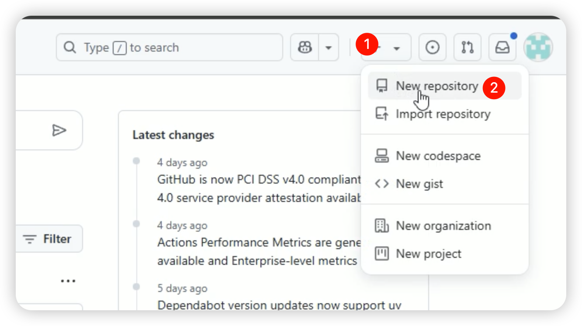Choose New gist menu item
This screenshot has height=326, width=582.
419,184
